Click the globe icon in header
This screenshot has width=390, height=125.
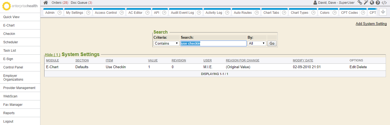coord(372,2)
